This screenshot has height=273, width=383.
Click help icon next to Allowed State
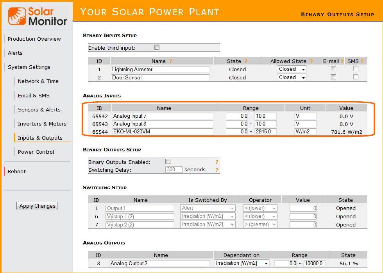pyautogui.click(x=311, y=61)
